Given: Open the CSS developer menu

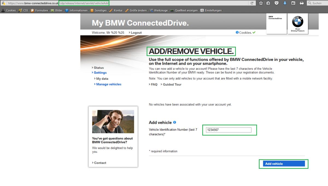Looking at the screenshot, I should (24, 10).
